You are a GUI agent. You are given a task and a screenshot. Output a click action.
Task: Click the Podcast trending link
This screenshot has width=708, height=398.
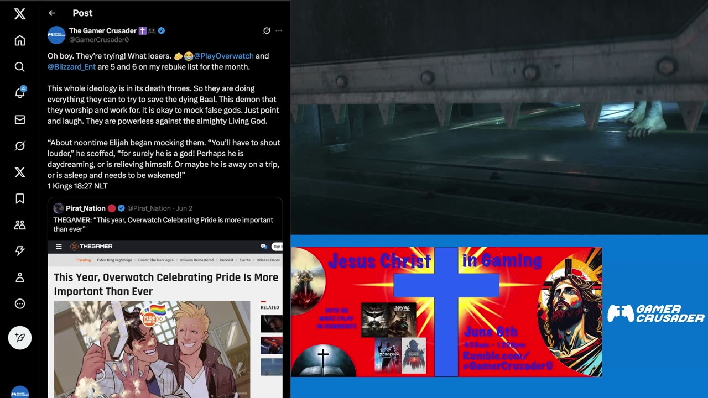click(x=226, y=260)
